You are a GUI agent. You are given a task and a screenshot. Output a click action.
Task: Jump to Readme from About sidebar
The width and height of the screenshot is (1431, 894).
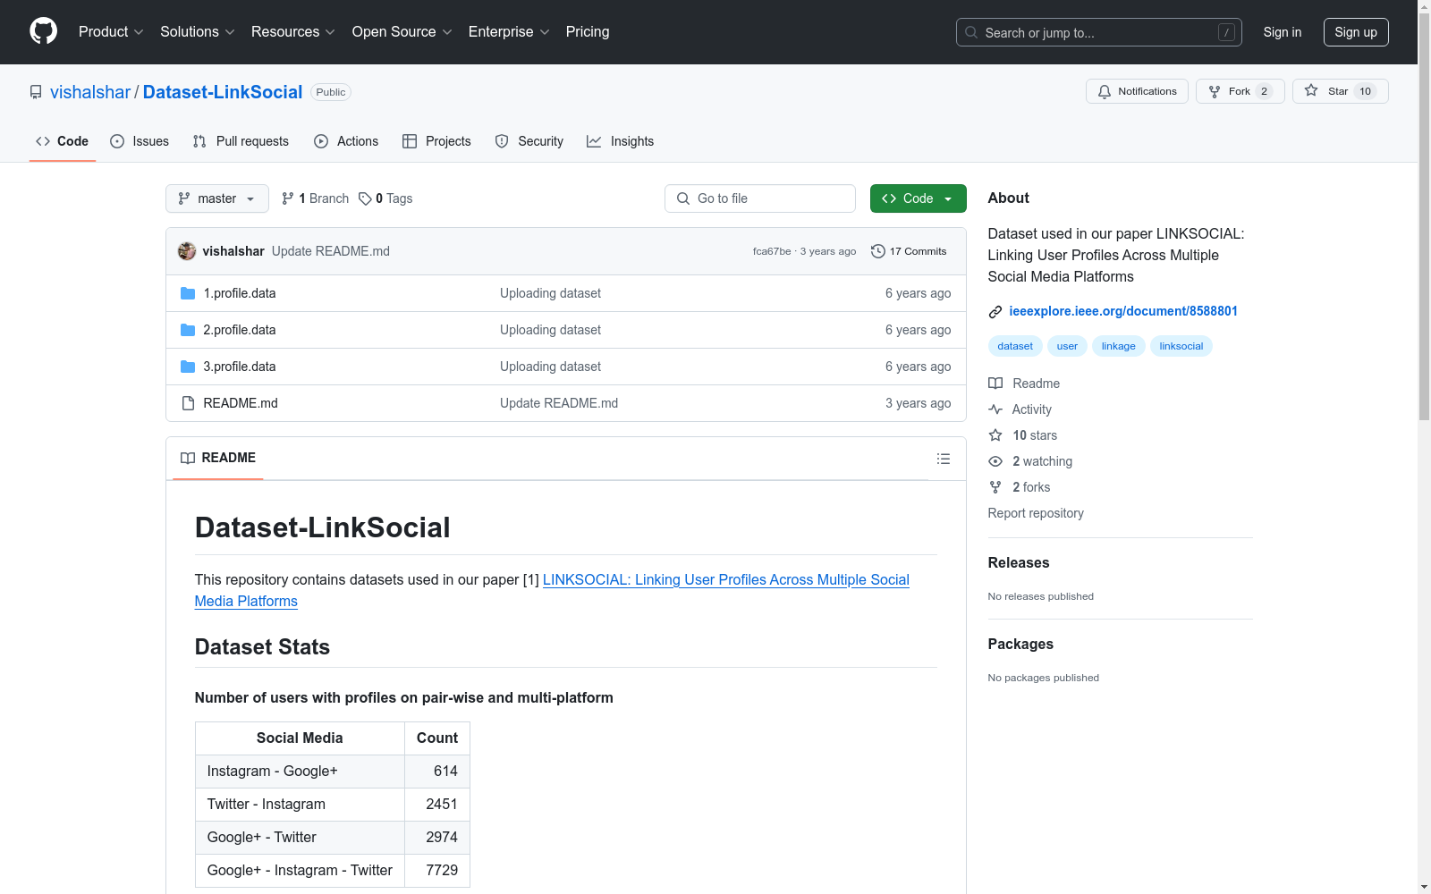click(1024, 384)
